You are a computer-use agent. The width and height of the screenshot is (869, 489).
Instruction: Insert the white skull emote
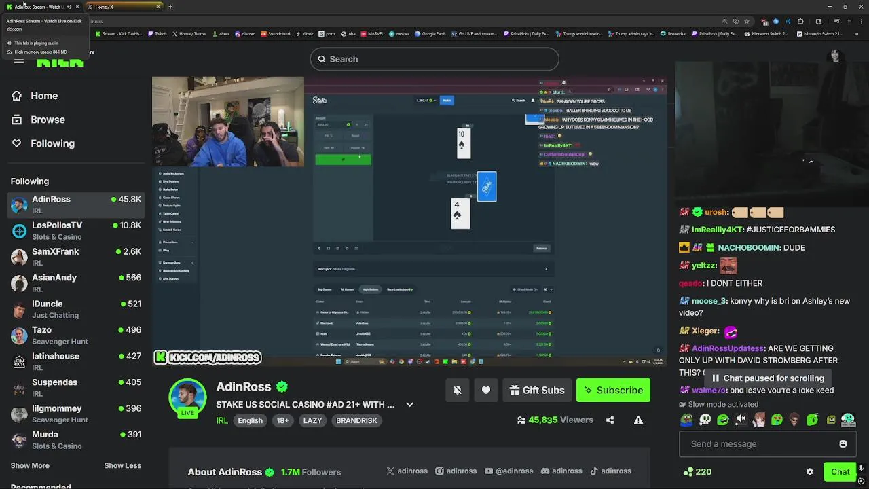click(x=705, y=420)
